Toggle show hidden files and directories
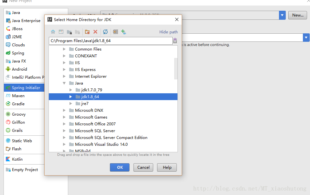This screenshot has height=195, width=310. [x=115, y=32]
